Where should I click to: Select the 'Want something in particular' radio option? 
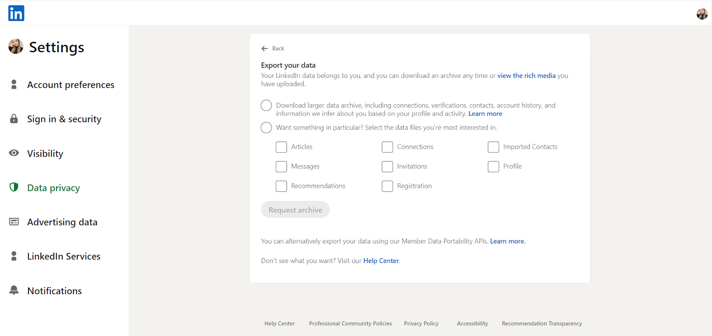pos(266,128)
